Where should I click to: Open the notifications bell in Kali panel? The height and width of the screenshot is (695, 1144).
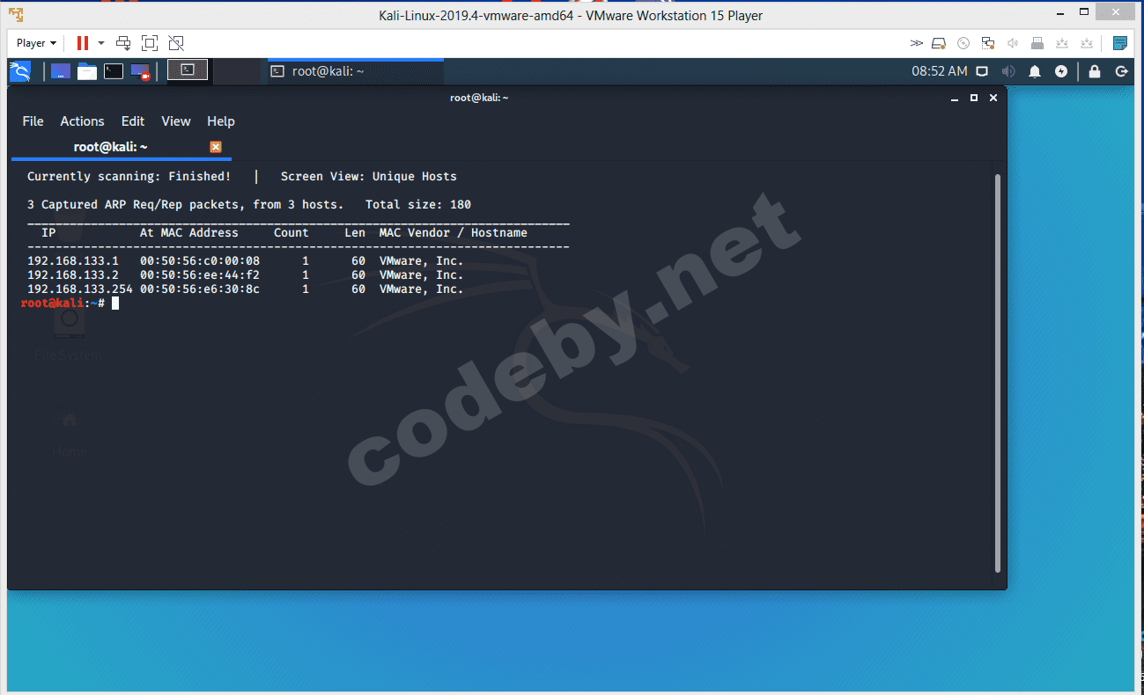[x=1036, y=71]
